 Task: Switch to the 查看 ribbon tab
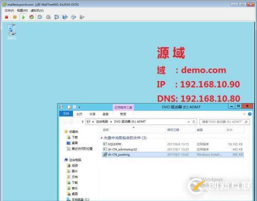tap(105, 114)
